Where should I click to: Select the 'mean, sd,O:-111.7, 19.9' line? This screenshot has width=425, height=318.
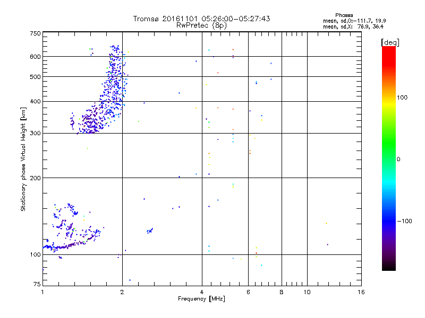pyautogui.click(x=354, y=21)
